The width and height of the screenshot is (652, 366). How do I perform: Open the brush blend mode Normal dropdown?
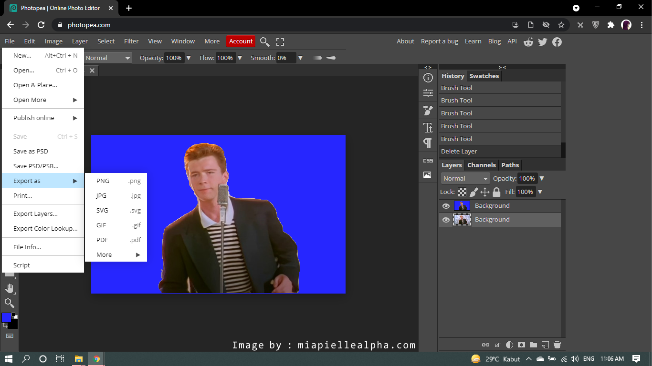[107, 58]
